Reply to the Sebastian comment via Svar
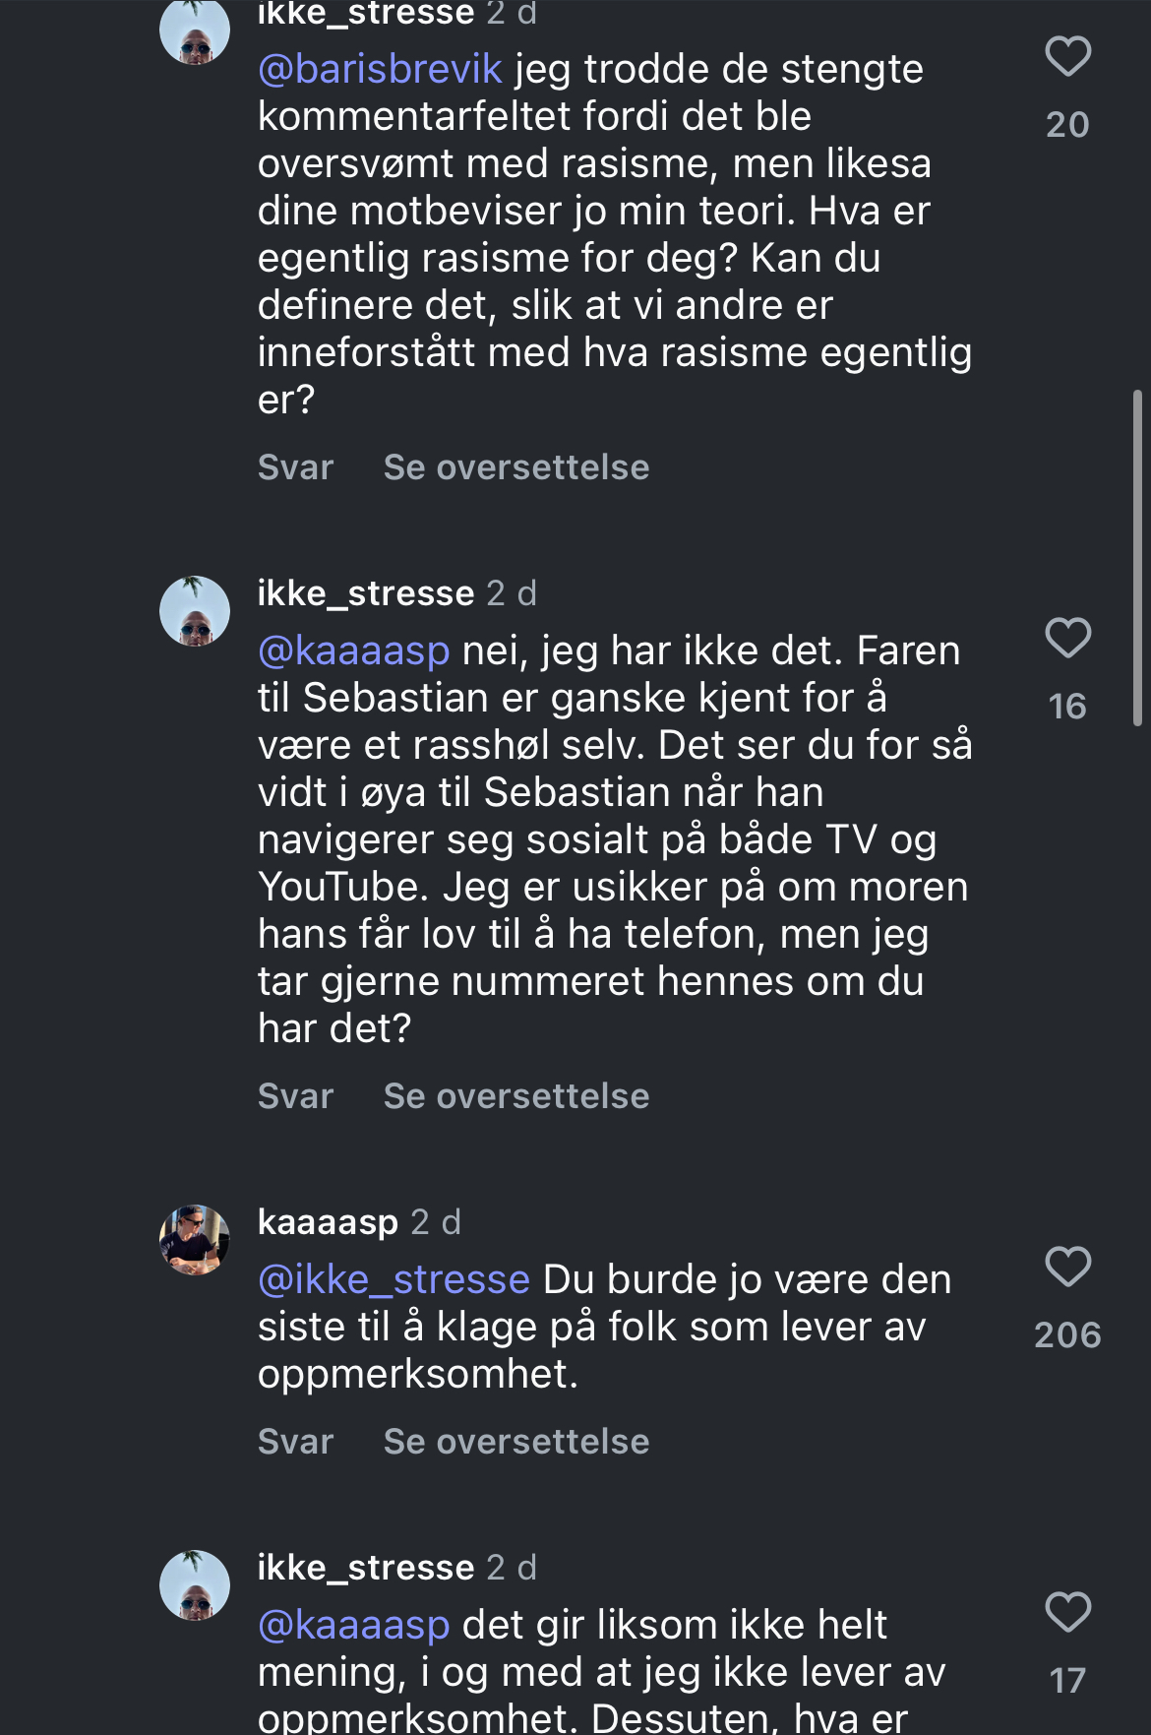This screenshot has width=1151, height=1735. 295,1096
